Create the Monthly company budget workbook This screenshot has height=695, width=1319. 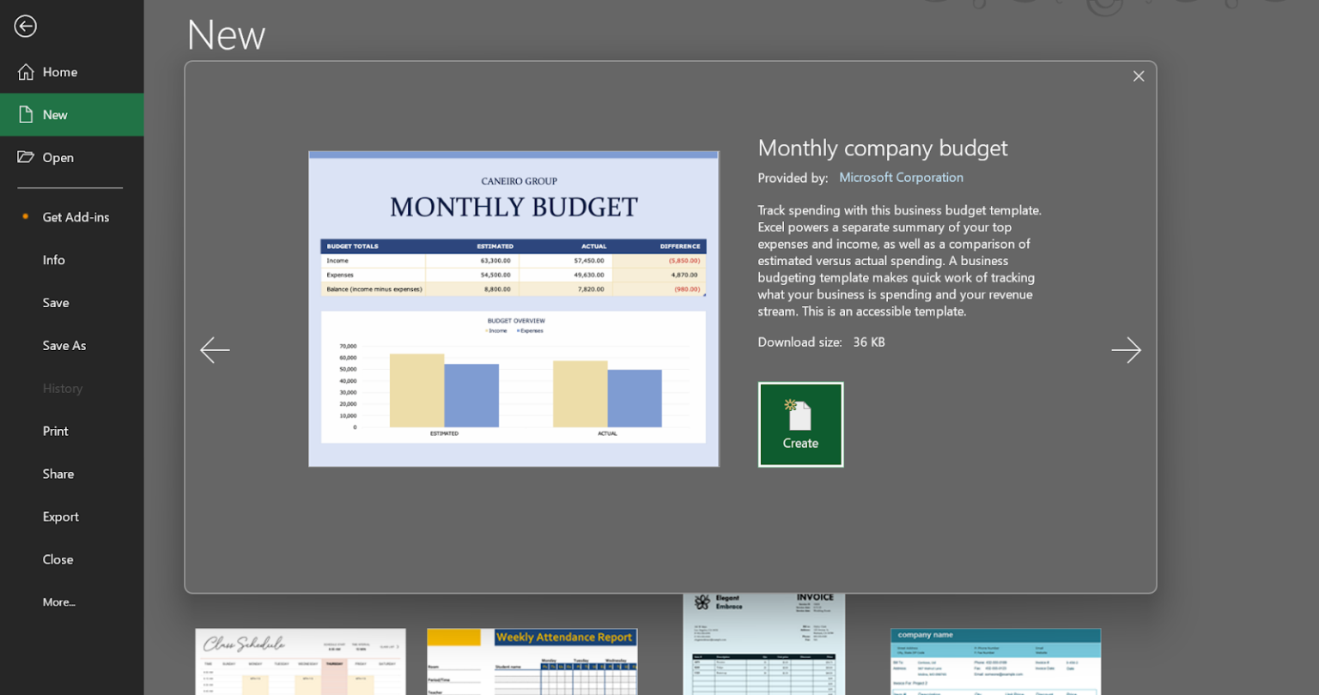click(800, 424)
